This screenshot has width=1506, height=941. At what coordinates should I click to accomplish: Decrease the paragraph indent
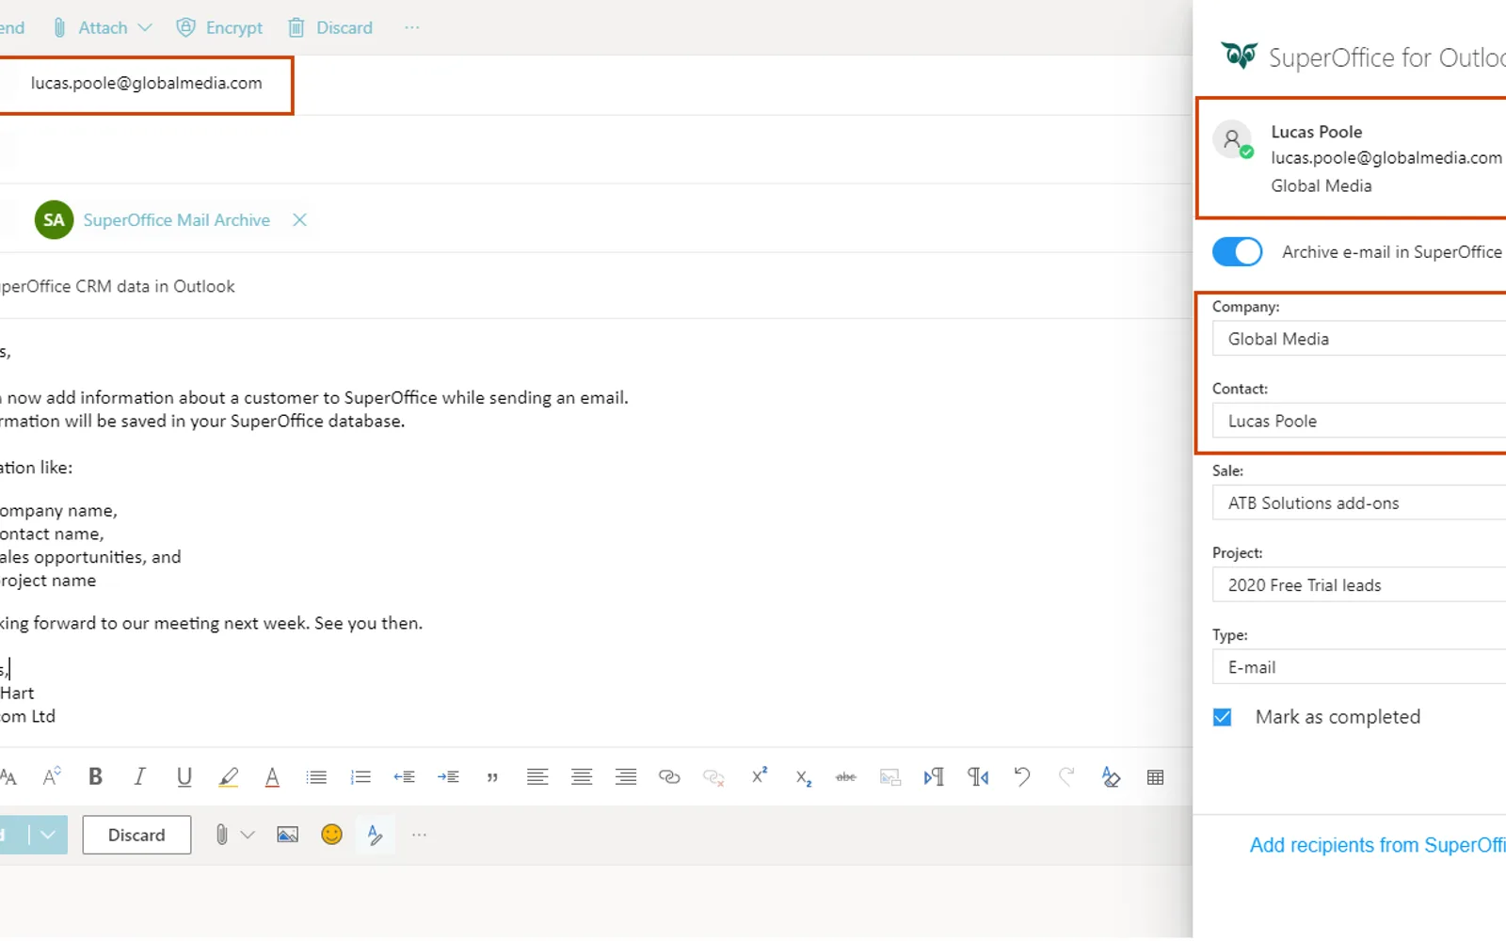point(404,777)
